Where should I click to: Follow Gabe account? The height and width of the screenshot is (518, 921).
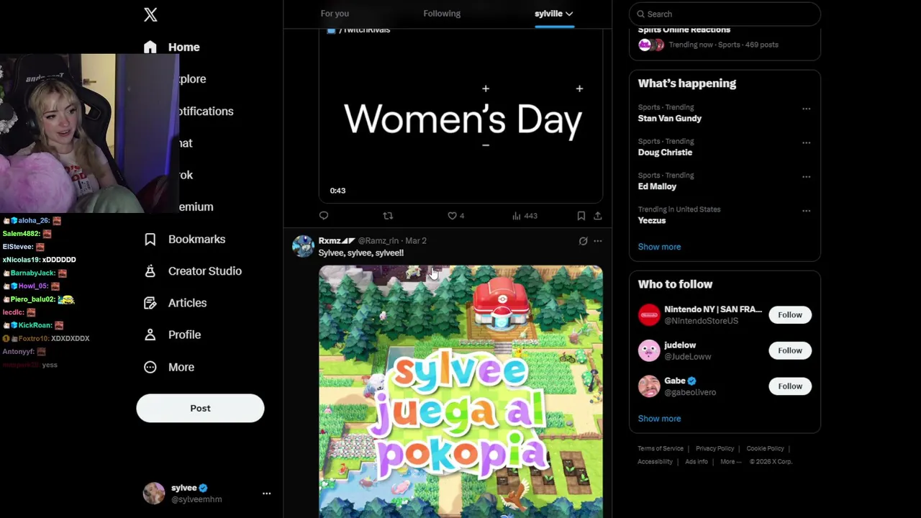click(x=789, y=386)
